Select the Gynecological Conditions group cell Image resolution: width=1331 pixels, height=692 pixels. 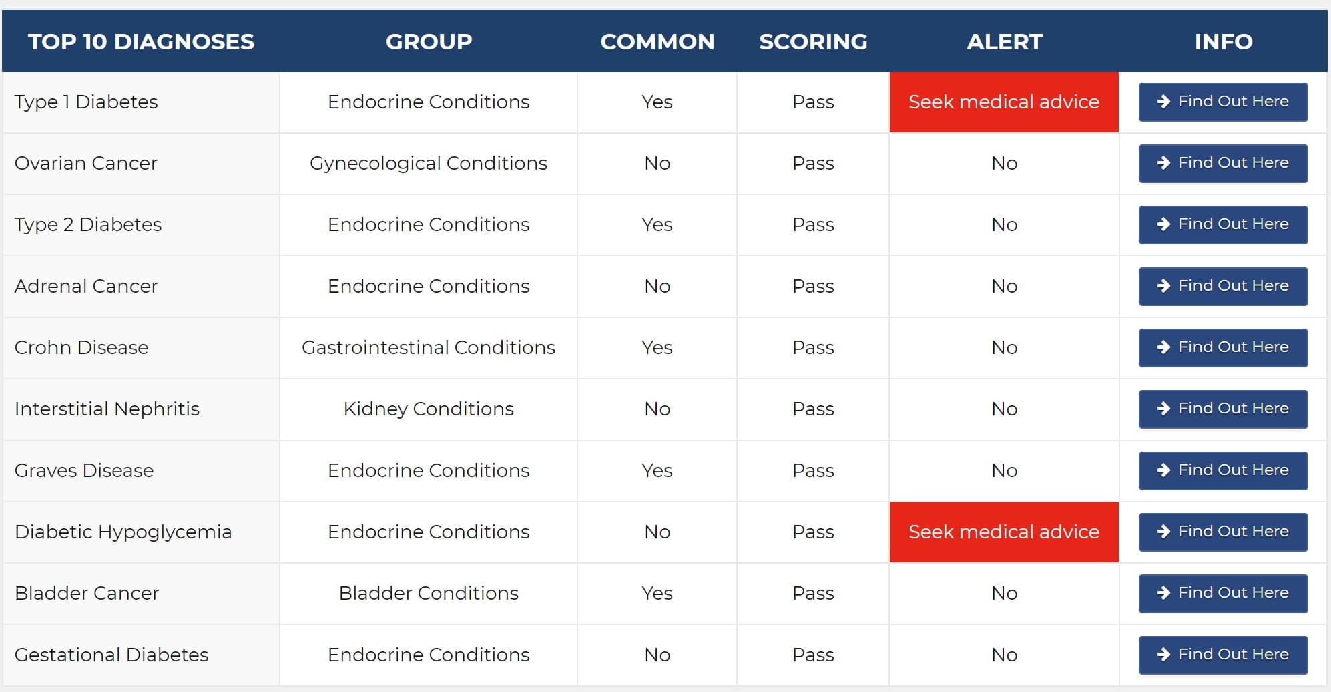pos(429,163)
